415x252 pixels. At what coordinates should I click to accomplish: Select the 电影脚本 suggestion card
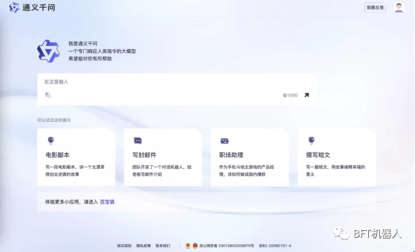(x=76, y=157)
